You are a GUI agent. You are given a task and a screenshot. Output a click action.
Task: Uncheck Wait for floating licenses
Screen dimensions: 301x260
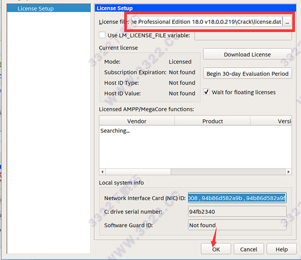click(x=207, y=92)
